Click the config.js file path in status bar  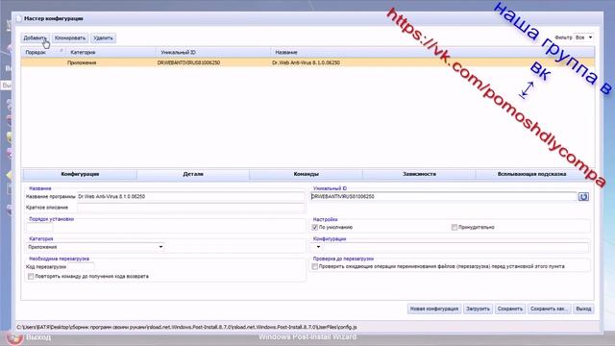click(186, 327)
